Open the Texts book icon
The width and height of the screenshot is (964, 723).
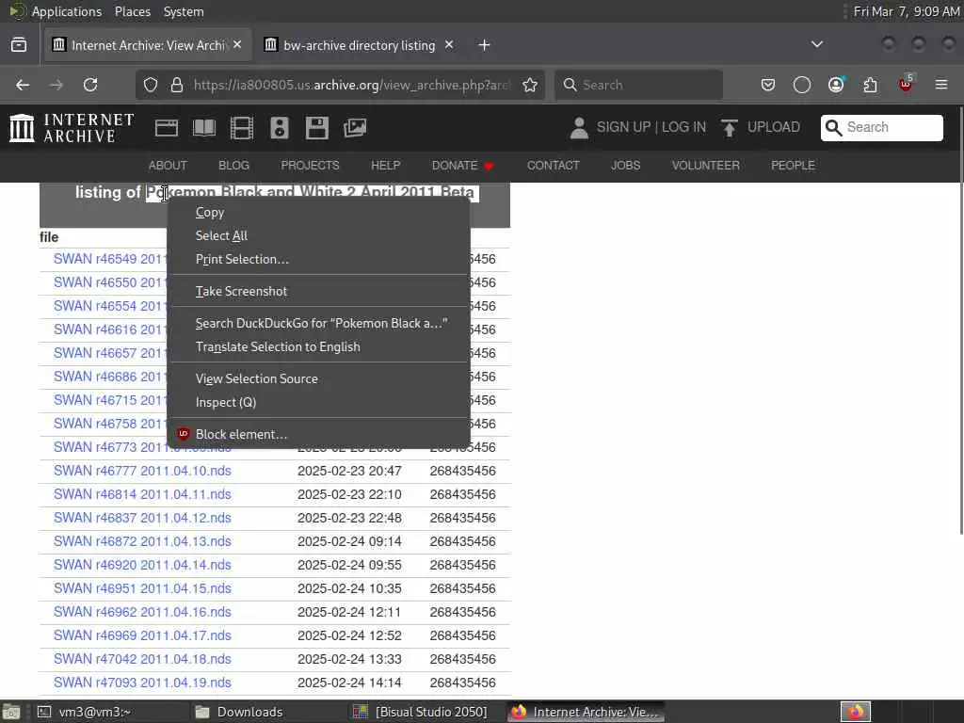tap(204, 128)
